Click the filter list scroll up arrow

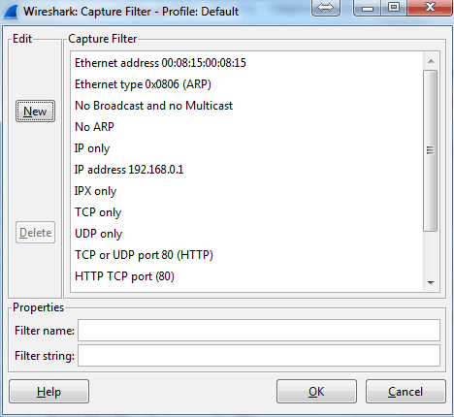431,61
